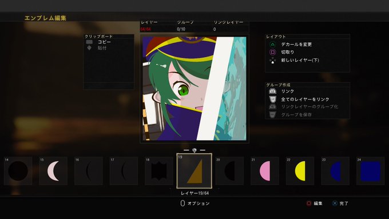The image size is (389, 219).
Task: Select コピー in clipboard panel
Action: [x=104, y=42]
